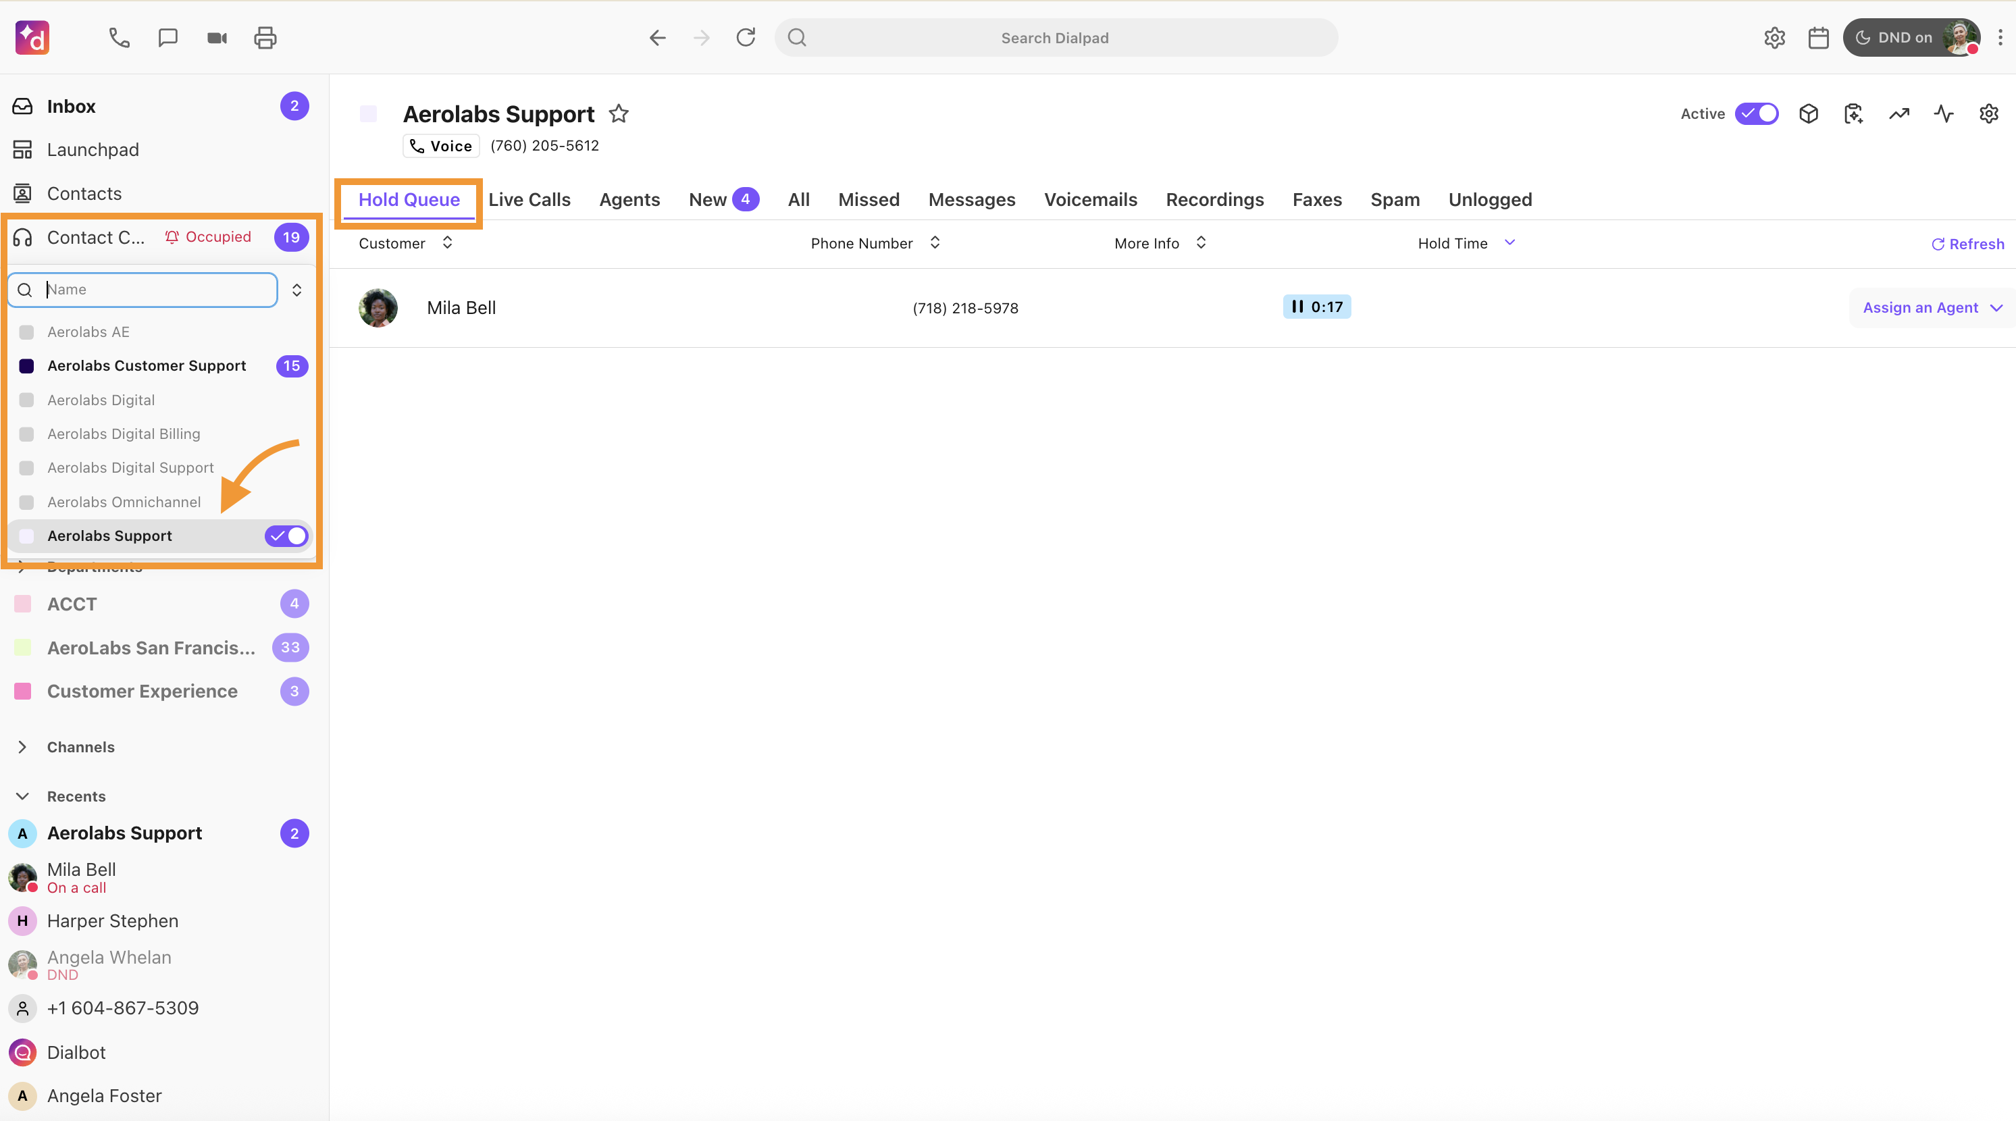
Task: Go back with the left arrow
Action: coord(657,38)
